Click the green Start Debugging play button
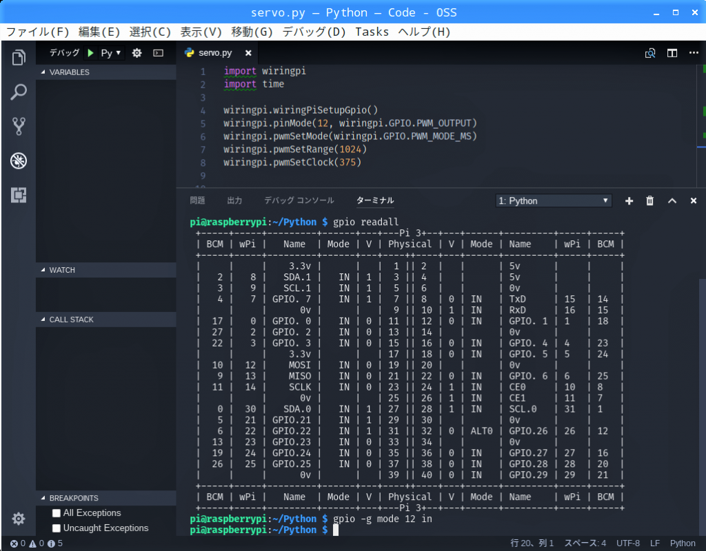Screen dimensions: 706x551 [90, 53]
